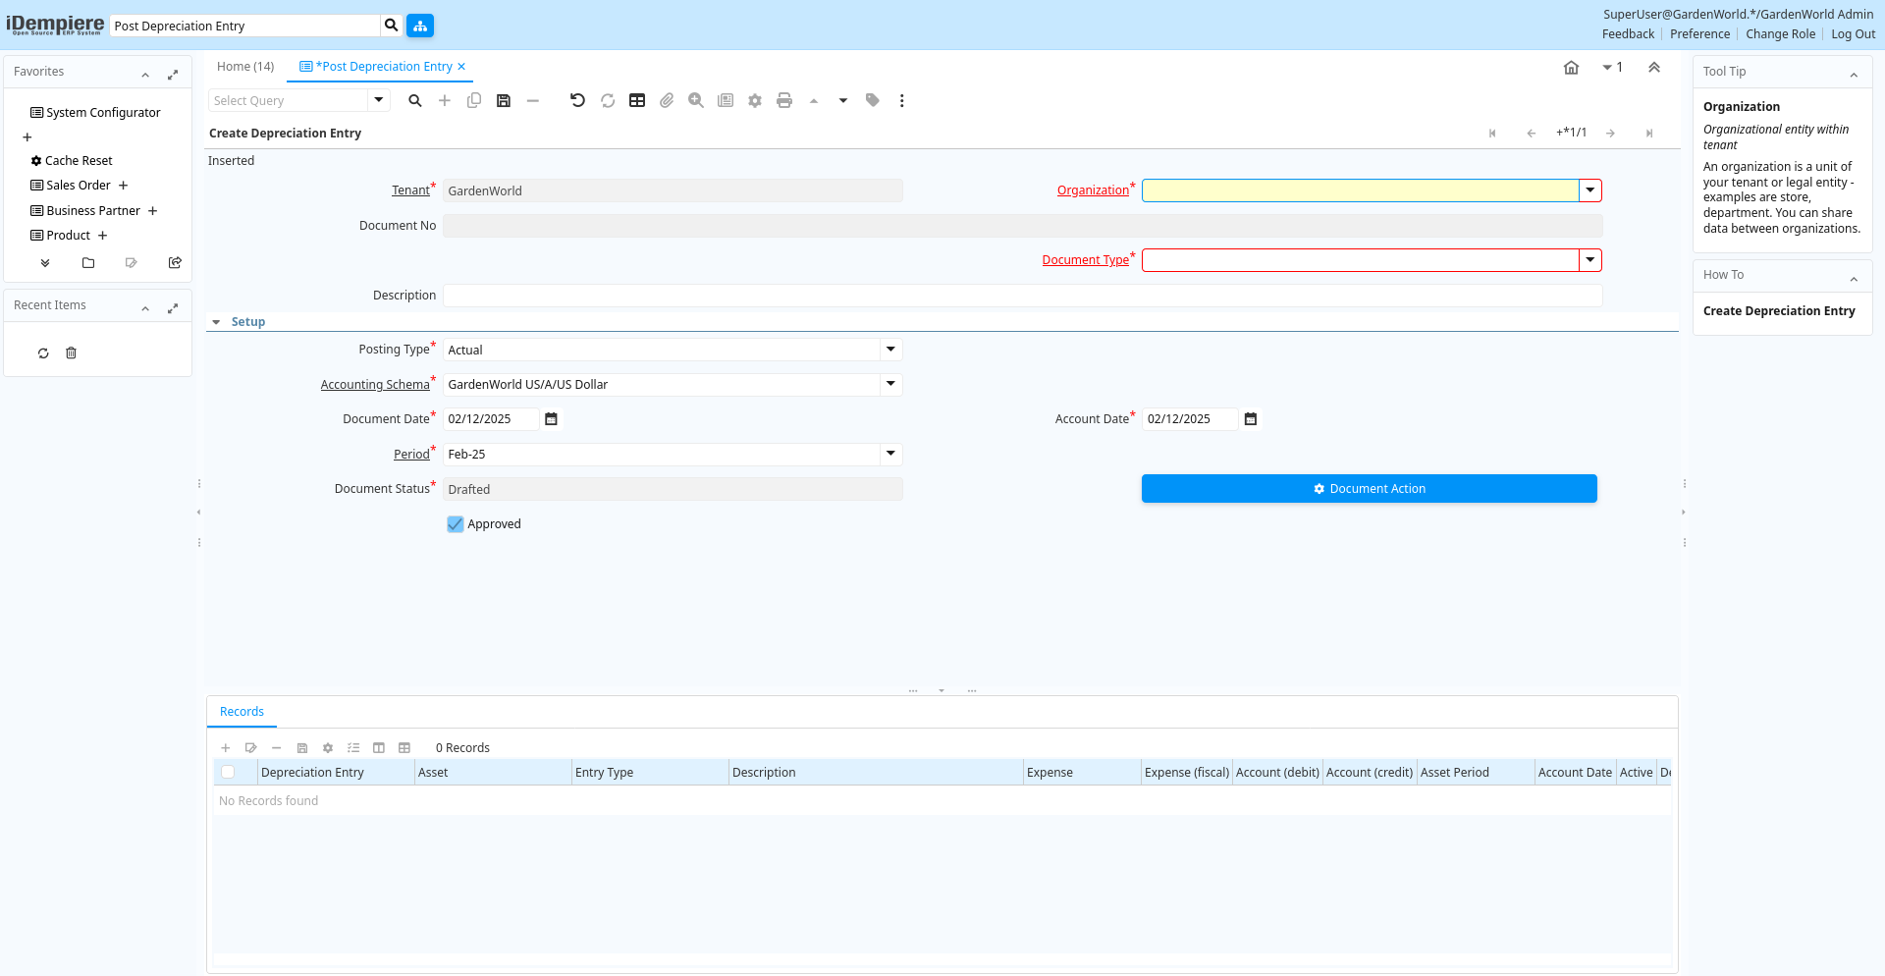Click the Home icon at top right
This screenshot has width=1885, height=976.
(x=1571, y=68)
